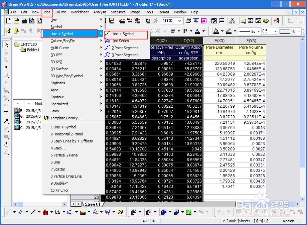Click the green 3D surface plot icon
The height and width of the screenshot is (225, 307).
pyautogui.click(x=189, y=212)
